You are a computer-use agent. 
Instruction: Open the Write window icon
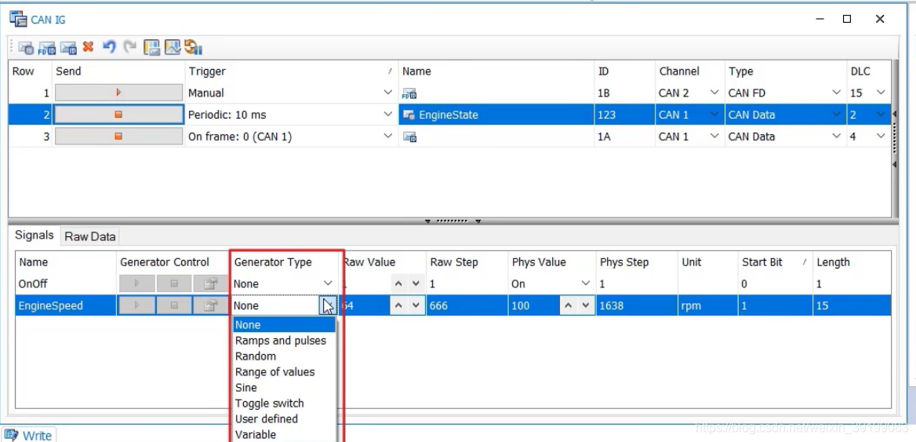click(x=12, y=435)
